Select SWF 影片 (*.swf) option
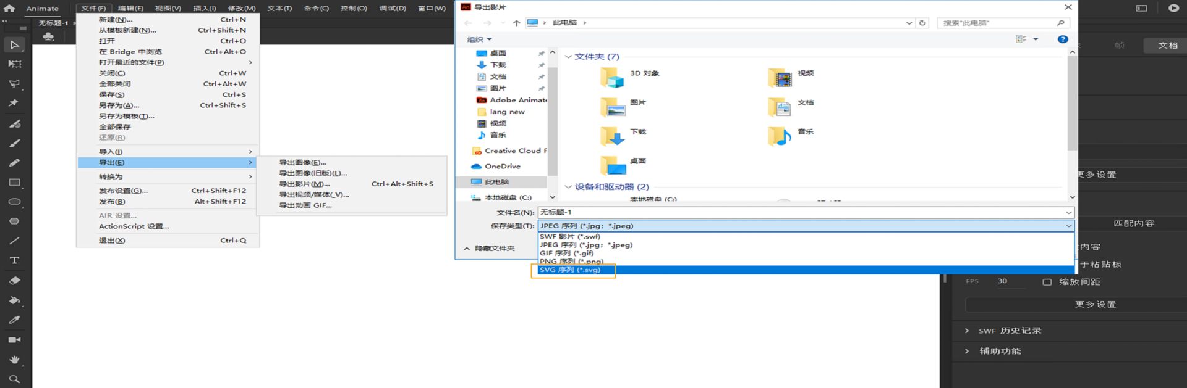The height and width of the screenshot is (388, 1187). coord(806,236)
